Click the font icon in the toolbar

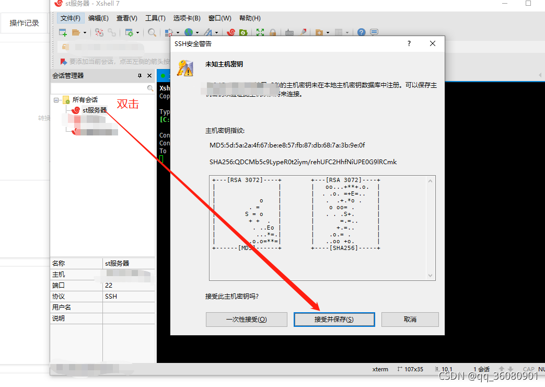pos(208,32)
